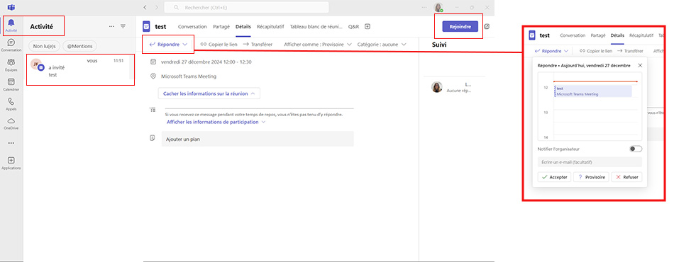Collapse Cacher les informations sur la réunion
Viewport: 674px width, 262px height.
209,93
